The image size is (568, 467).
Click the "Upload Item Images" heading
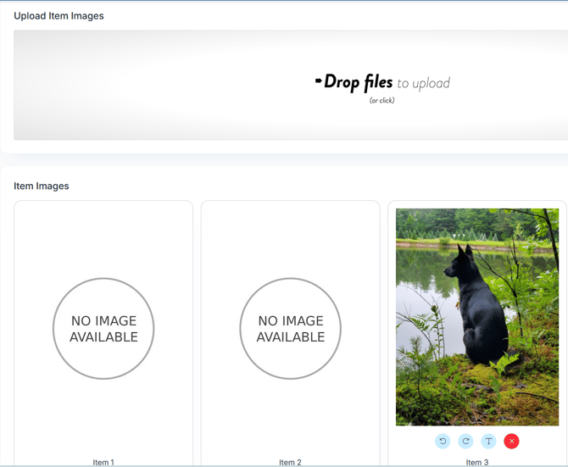pyautogui.click(x=58, y=15)
